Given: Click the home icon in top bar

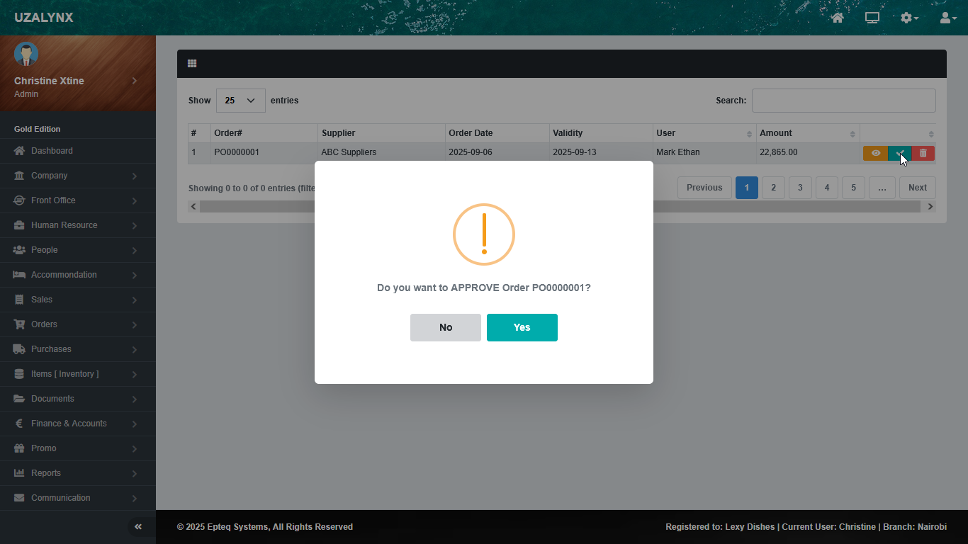Looking at the screenshot, I should (x=838, y=18).
